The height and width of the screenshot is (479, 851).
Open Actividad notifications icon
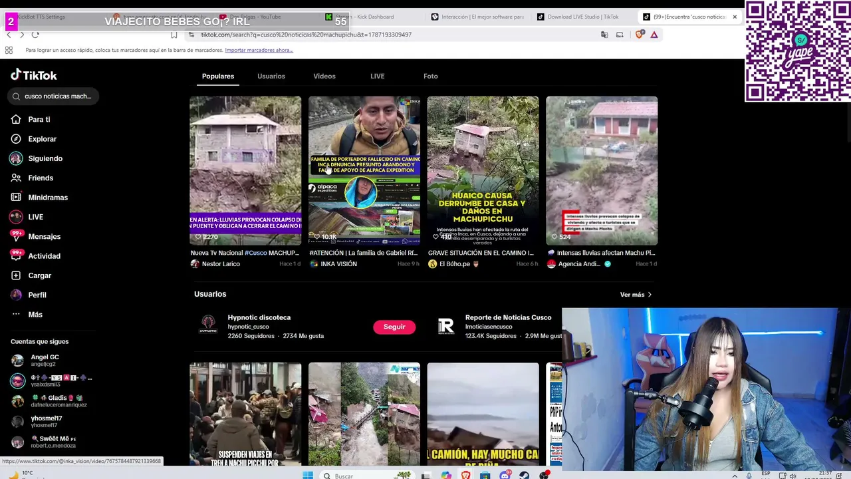coord(17,255)
